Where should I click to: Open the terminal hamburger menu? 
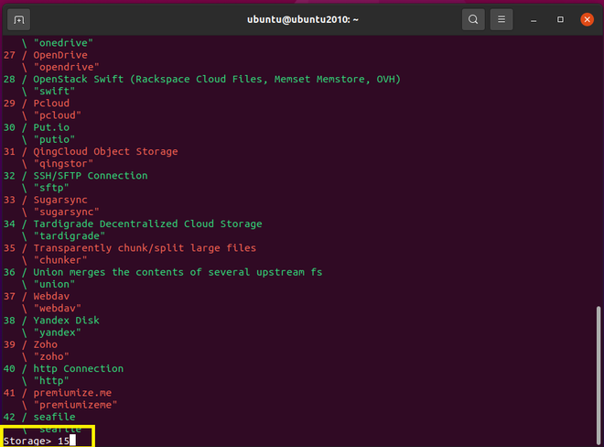tap(501, 19)
